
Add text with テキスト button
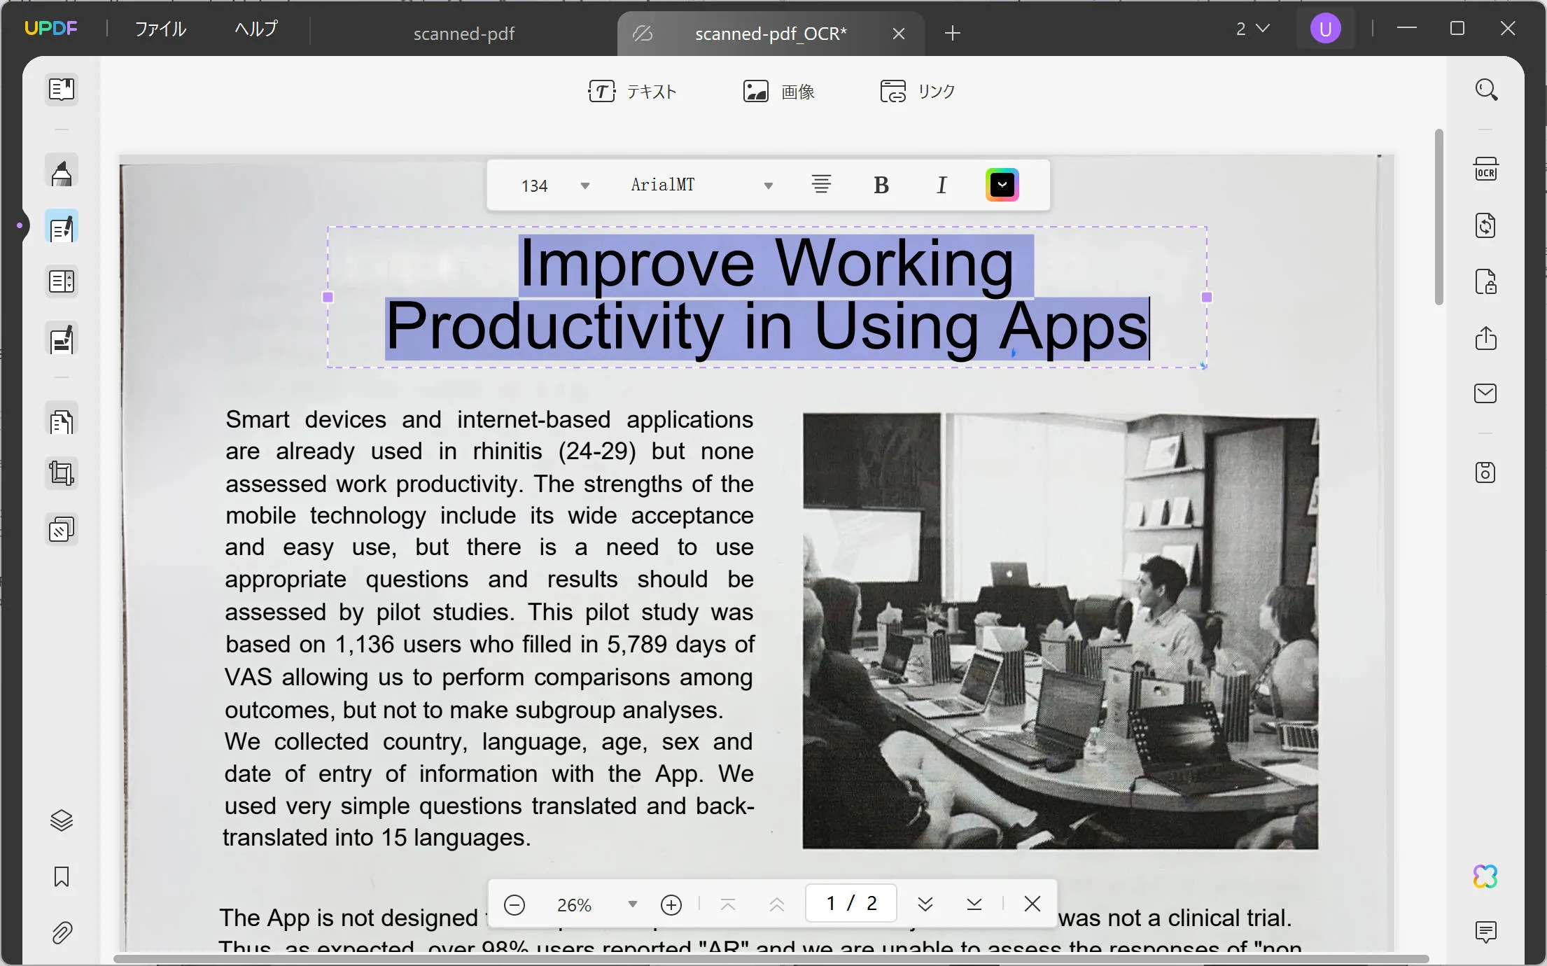click(x=632, y=91)
